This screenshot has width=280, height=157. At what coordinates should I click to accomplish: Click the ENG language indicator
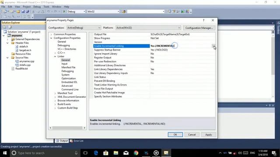pyautogui.click(x=252, y=153)
